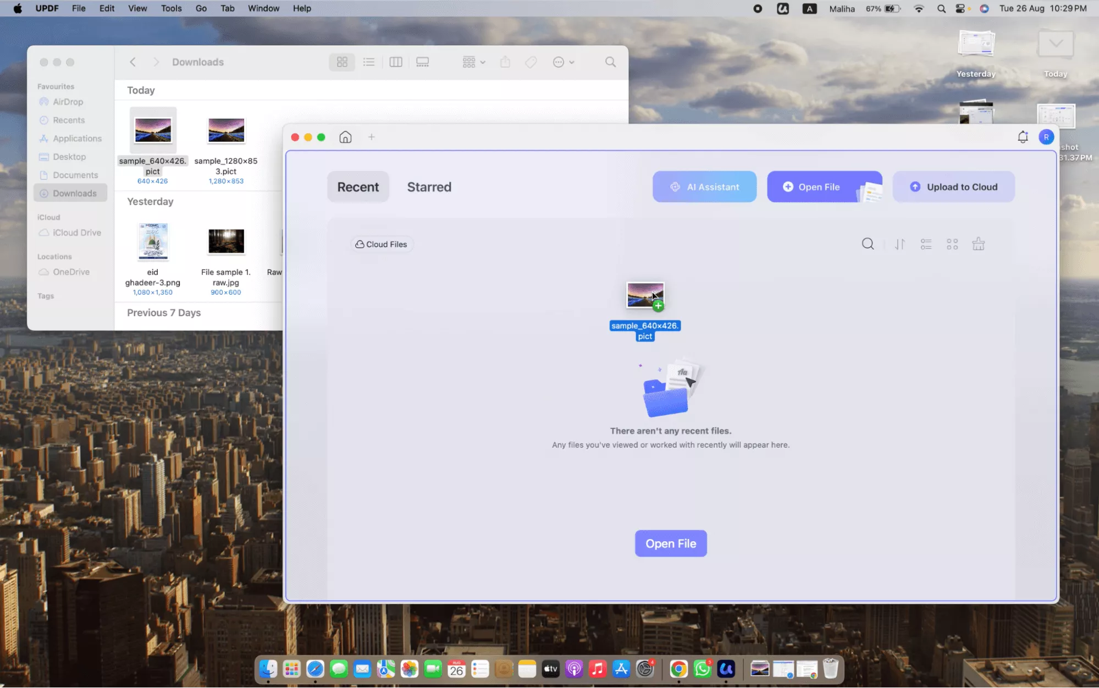This screenshot has width=1099, height=688.
Task: Click the Open File button at the bottom
Action: (670, 543)
